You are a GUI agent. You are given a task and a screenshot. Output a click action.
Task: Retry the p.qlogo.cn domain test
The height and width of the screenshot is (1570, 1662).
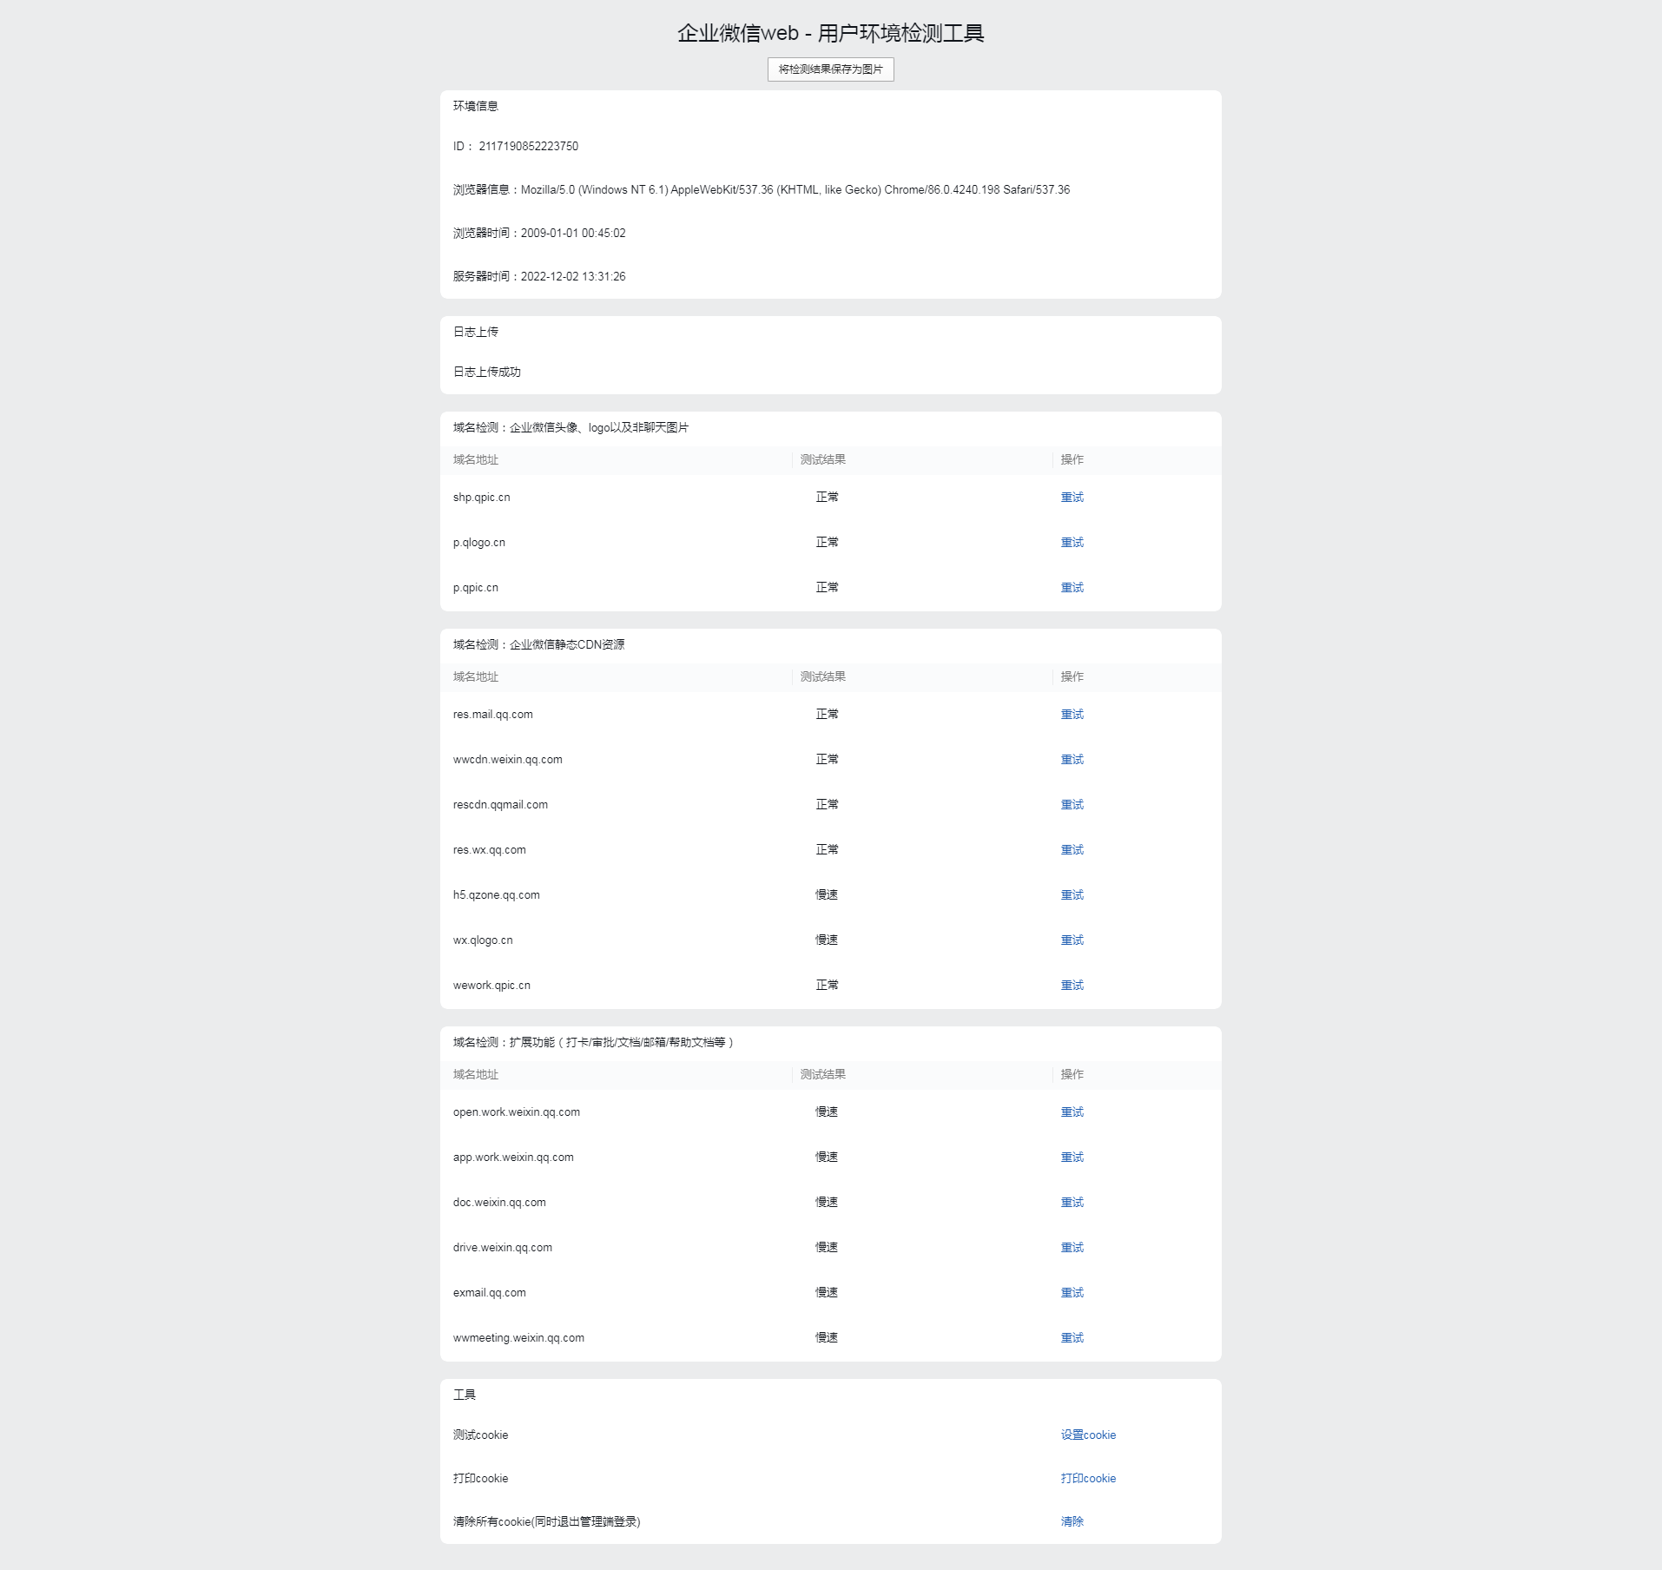(x=1072, y=543)
